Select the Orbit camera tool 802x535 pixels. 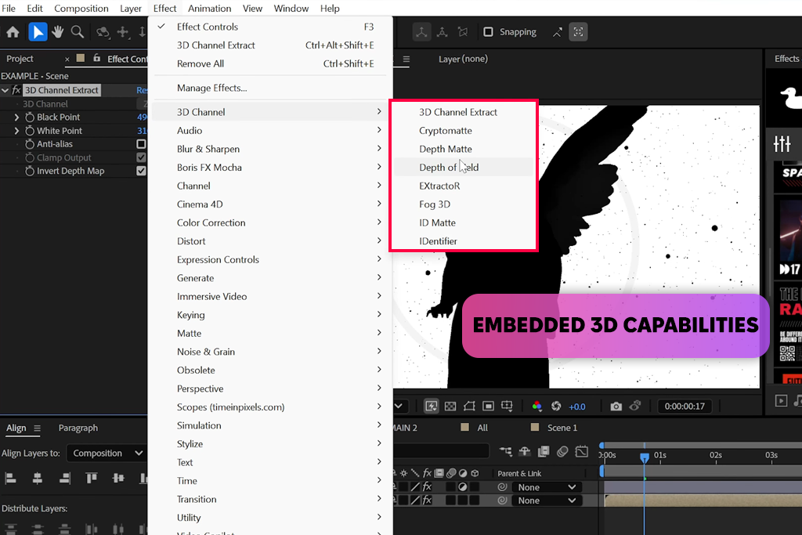[x=103, y=32]
